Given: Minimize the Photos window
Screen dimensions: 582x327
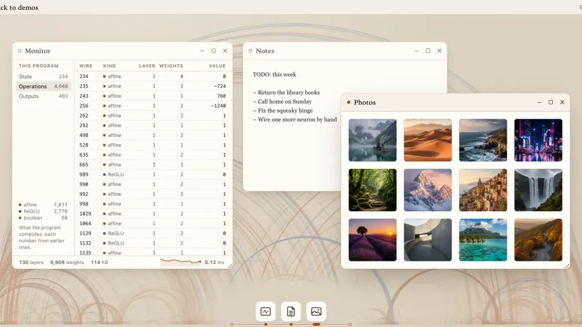Looking at the screenshot, I should (540, 102).
